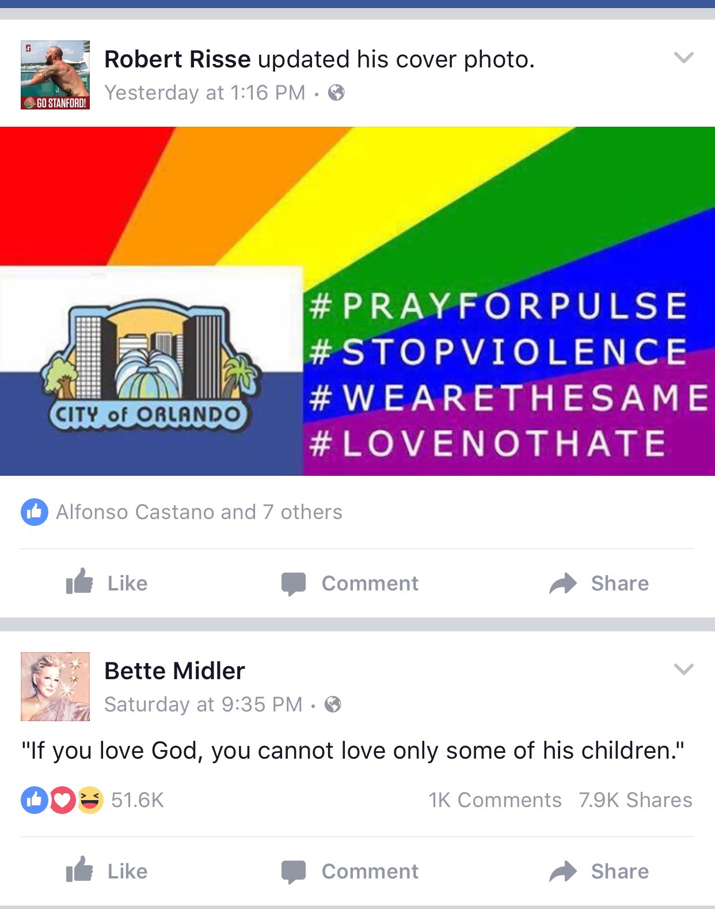Expand options chevron on Bette Midler's post
Image resolution: width=715 pixels, height=909 pixels.
(683, 669)
